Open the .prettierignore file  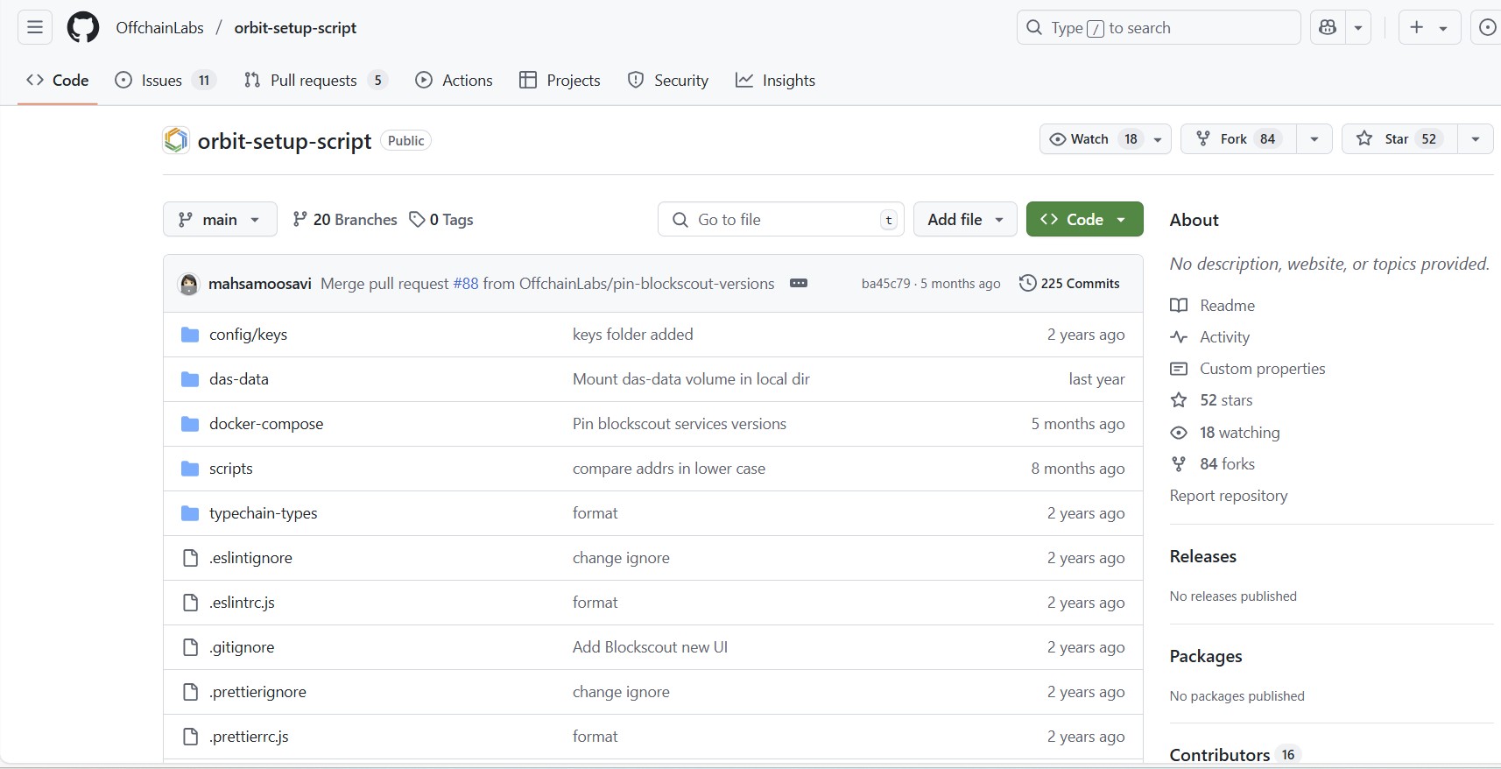258,692
